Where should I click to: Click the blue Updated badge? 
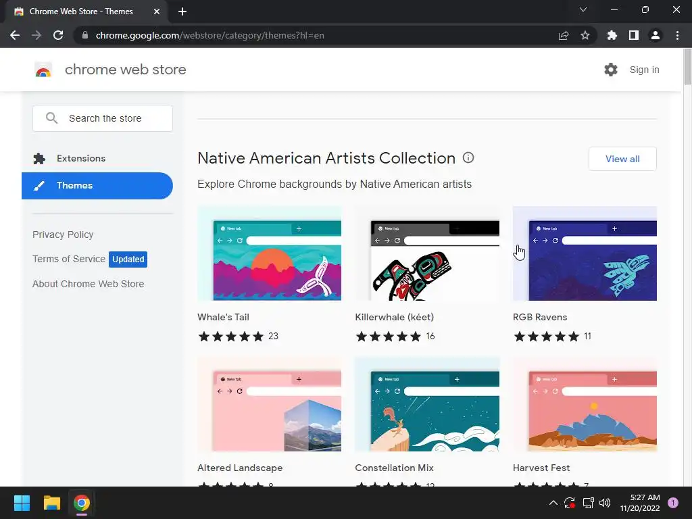128,259
